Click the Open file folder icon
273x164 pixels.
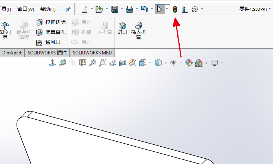pos(99,9)
